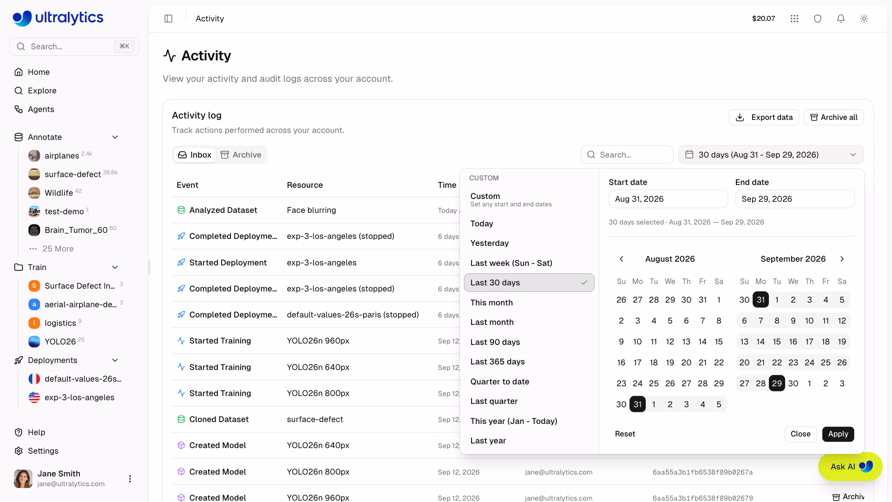Collapse the Annotate section
892x502 pixels.
[115, 137]
